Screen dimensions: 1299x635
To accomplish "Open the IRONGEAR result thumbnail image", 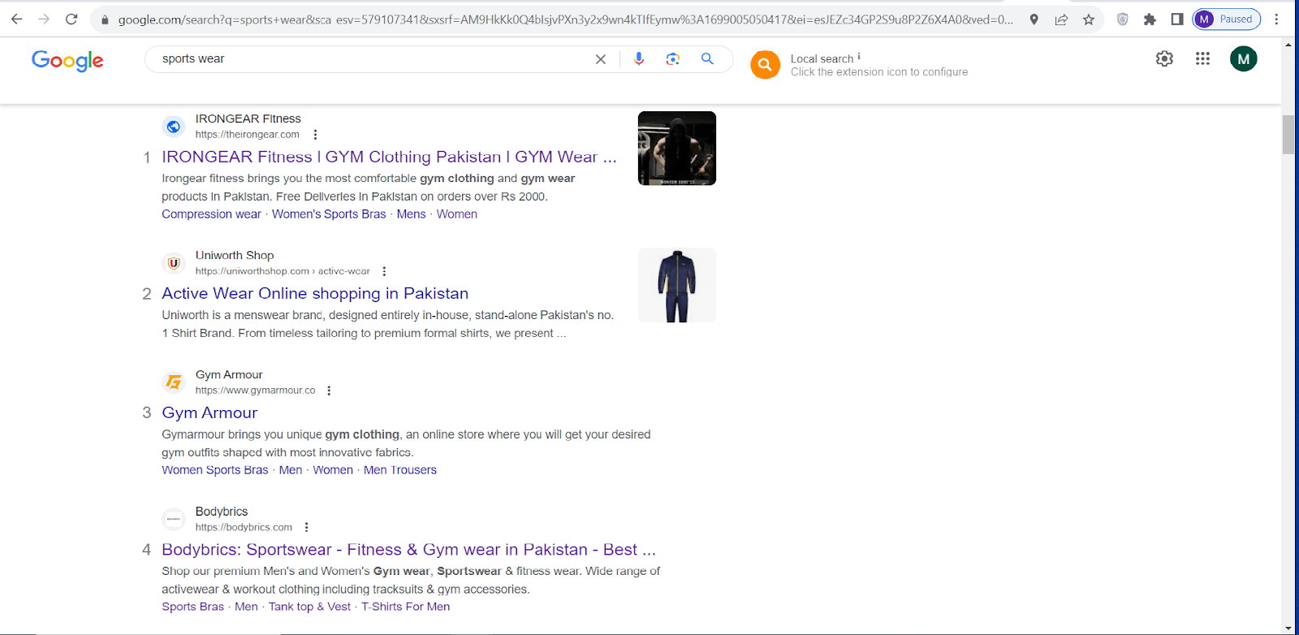I will point(677,149).
